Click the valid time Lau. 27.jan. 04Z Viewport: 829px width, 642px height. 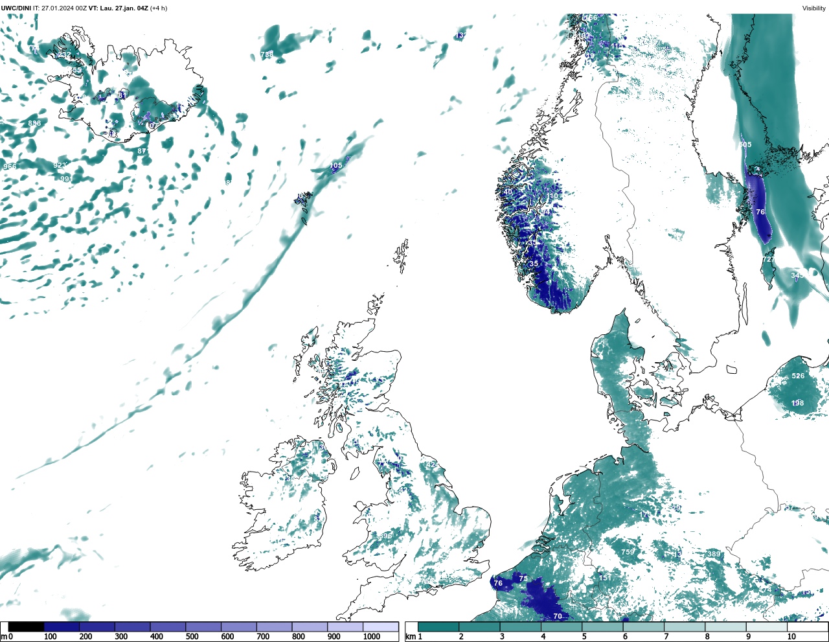pos(124,8)
